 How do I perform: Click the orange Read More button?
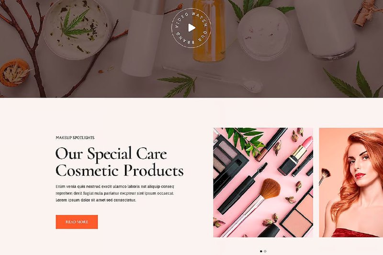pos(77,222)
